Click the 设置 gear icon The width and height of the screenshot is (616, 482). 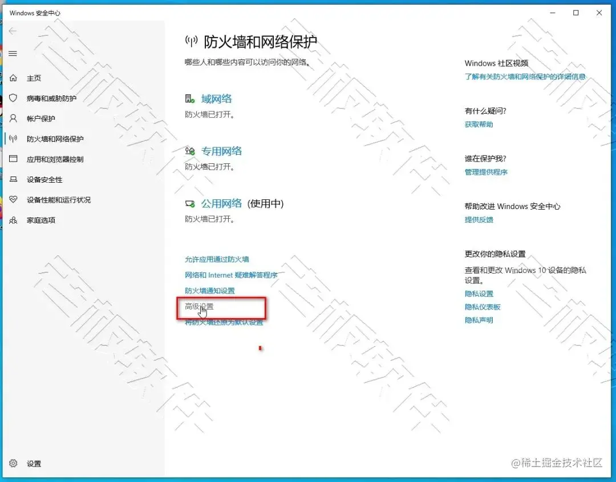13,463
